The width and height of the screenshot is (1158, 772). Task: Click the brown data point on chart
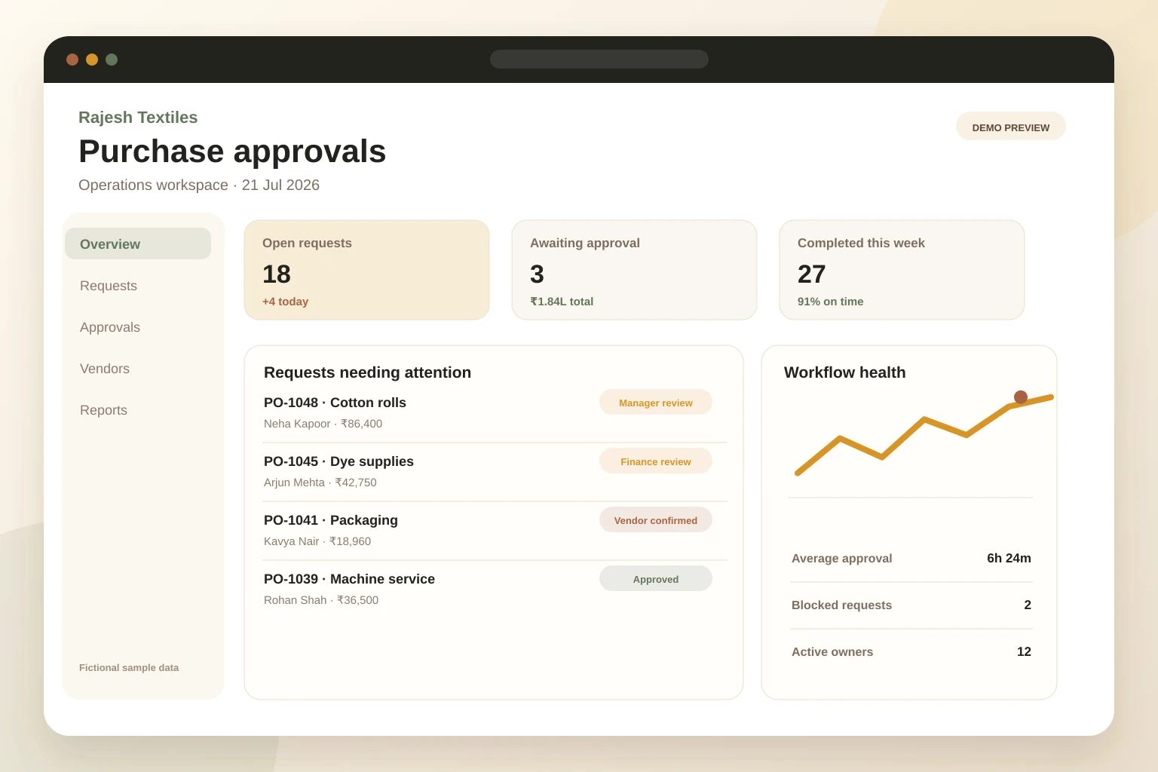pos(1021,397)
